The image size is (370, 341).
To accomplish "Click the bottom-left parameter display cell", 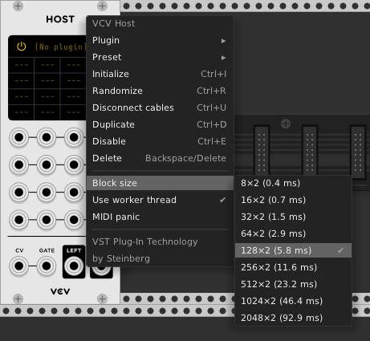I will [x=22, y=112].
